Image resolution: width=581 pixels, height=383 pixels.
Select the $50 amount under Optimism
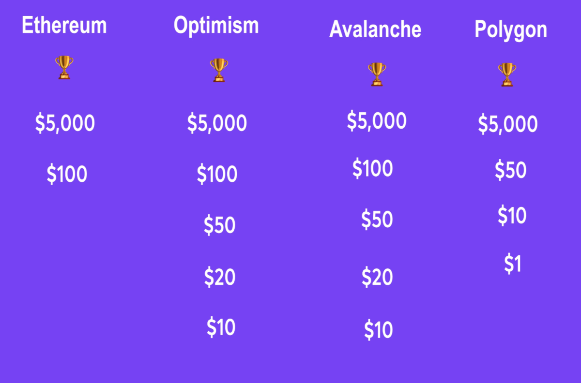tap(219, 225)
